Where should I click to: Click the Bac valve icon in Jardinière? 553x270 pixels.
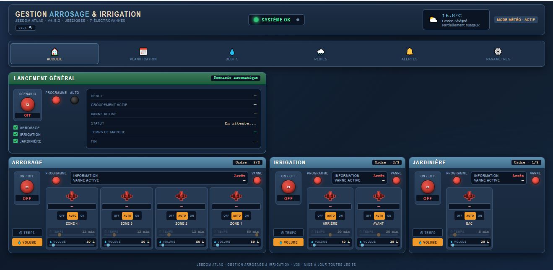click(469, 196)
